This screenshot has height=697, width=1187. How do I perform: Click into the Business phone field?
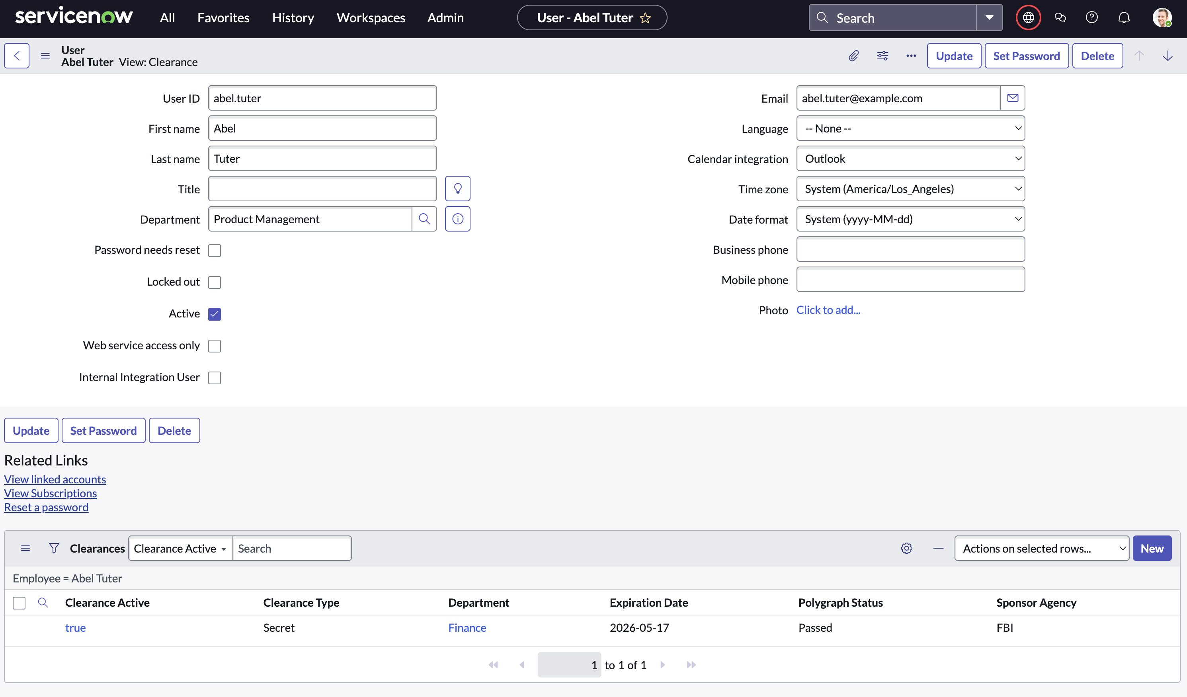pyautogui.click(x=910, y=249)
